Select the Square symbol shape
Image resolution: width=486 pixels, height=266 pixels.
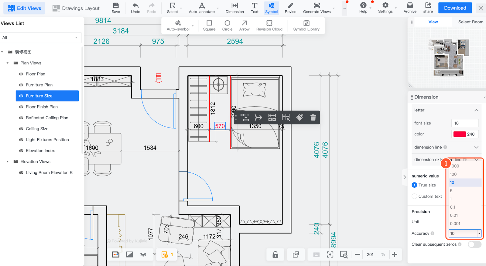click(x=209, y=26)
